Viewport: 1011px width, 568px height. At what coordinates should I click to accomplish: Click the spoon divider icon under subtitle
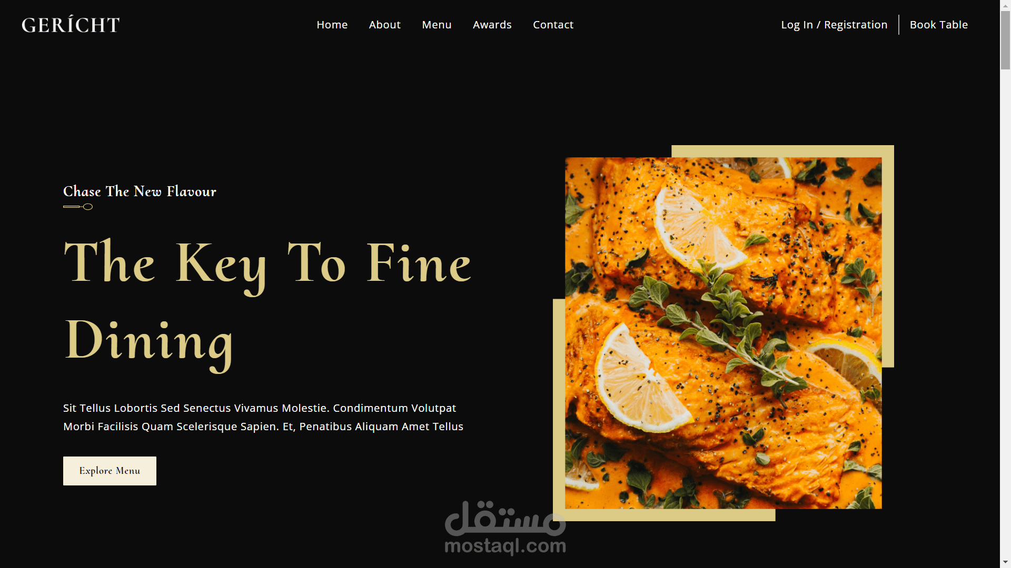(x=78, y=207)
